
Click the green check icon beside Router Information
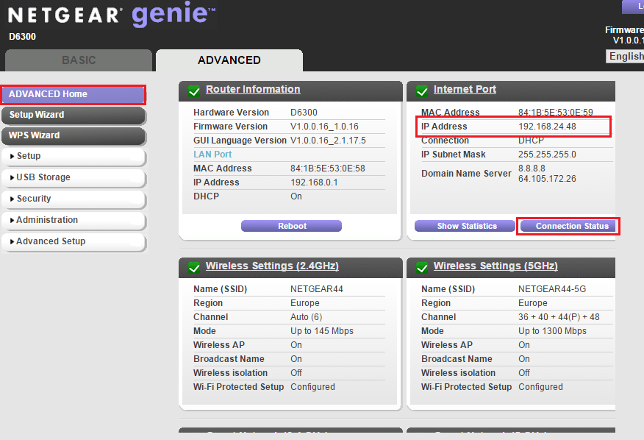tap(194, 91)
